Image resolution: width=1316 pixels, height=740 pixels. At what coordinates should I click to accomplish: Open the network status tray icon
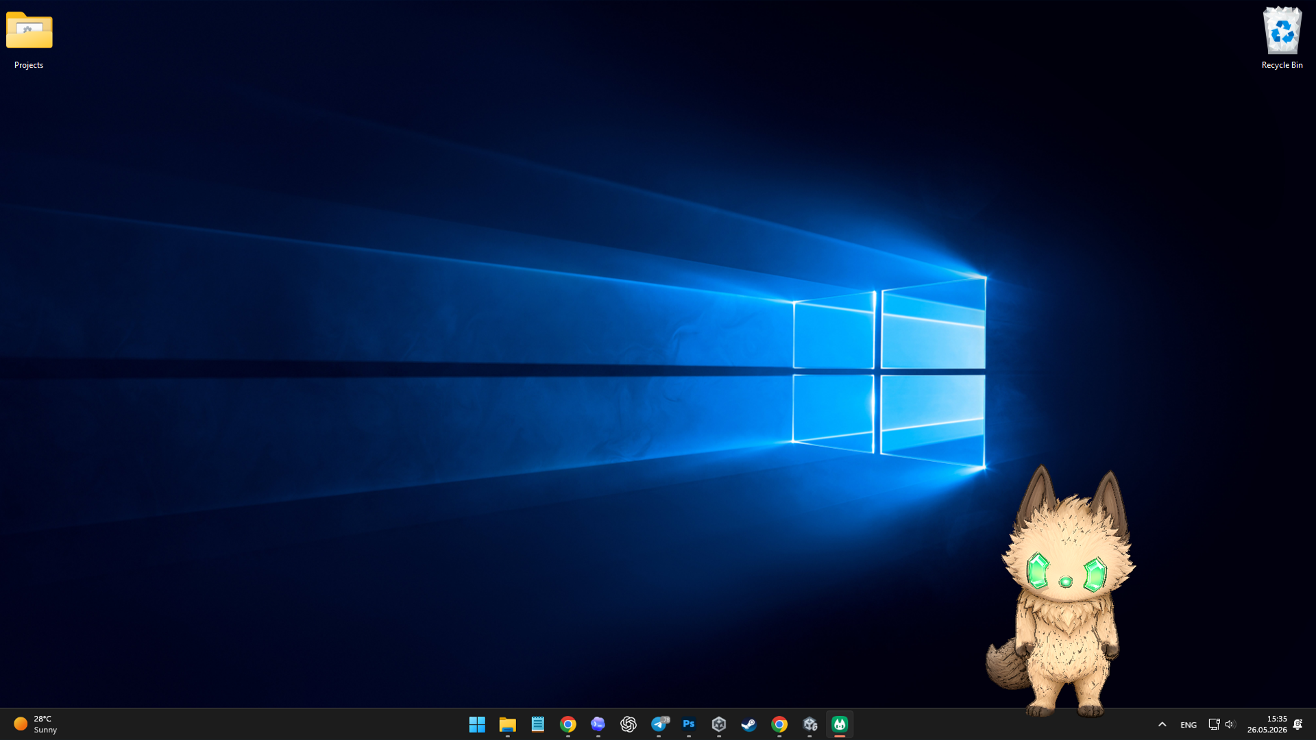tap(1214, 724)
